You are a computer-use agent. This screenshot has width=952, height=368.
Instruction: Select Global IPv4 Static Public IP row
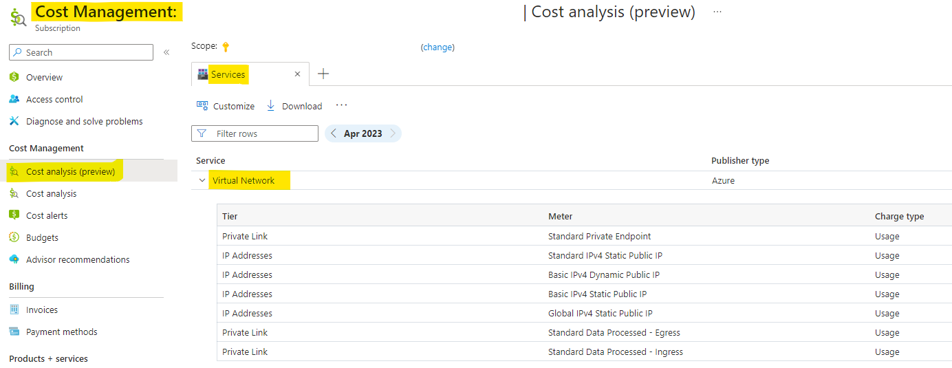click(584, 313)
